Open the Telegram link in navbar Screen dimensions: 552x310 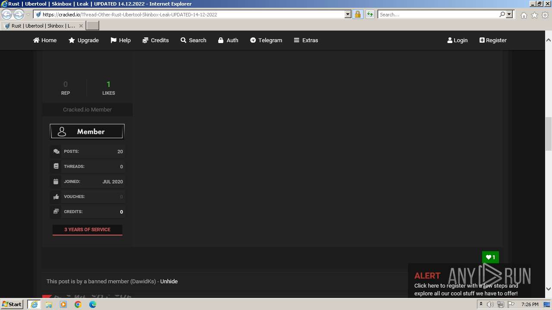pos(266,40)
